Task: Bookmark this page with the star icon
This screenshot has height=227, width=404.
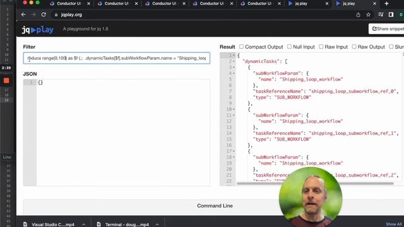Action: [x=369, y=15]
